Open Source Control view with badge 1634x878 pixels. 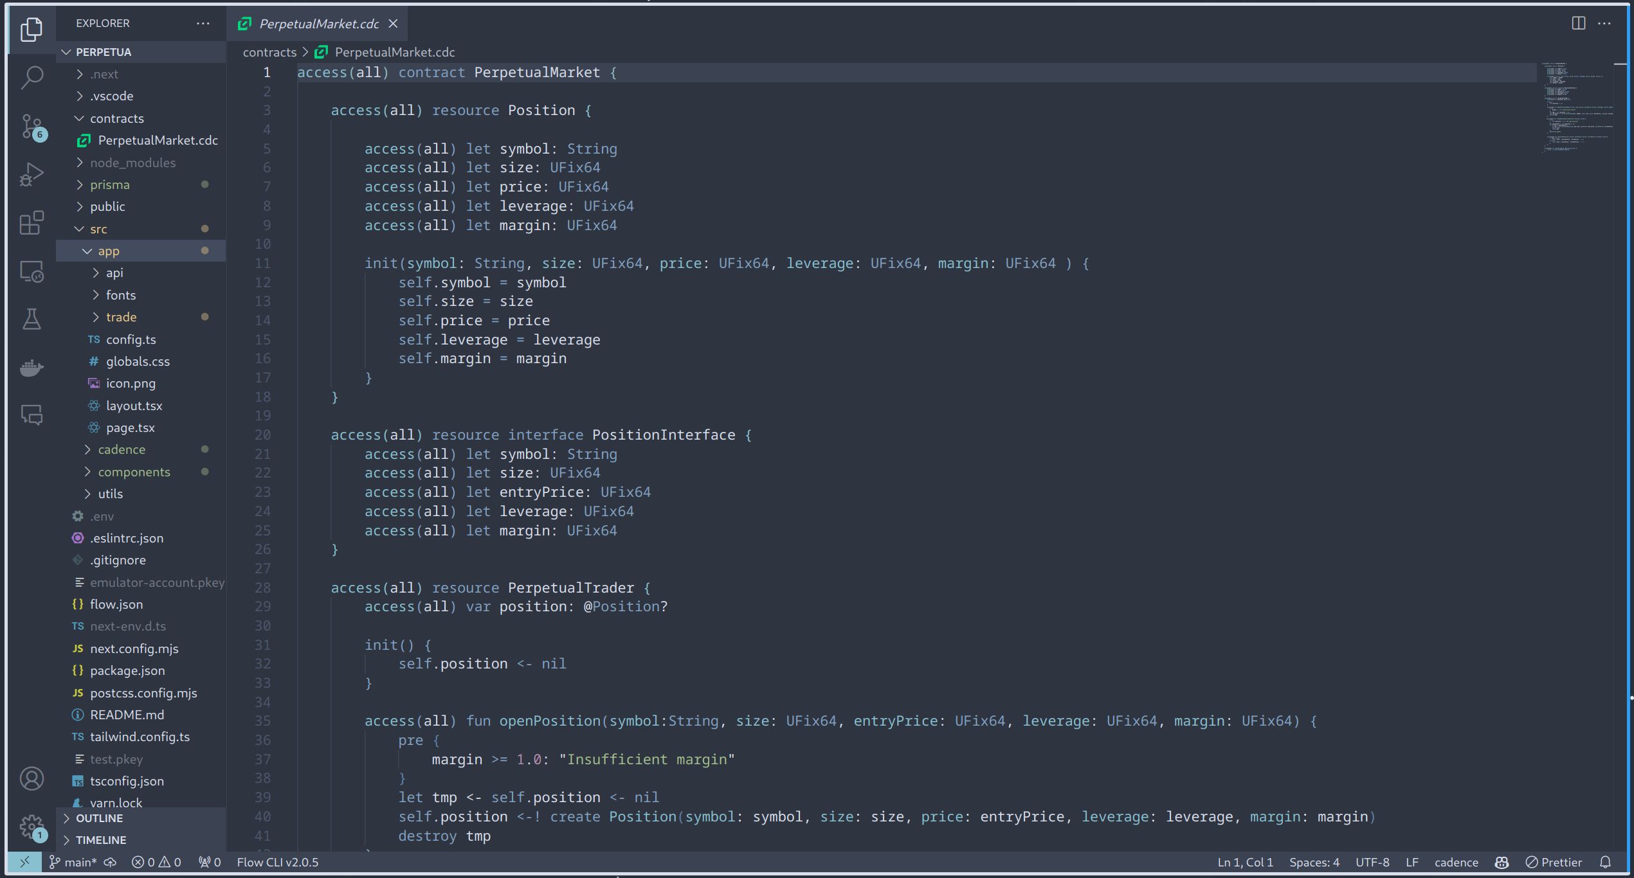[x=32, y=127]
